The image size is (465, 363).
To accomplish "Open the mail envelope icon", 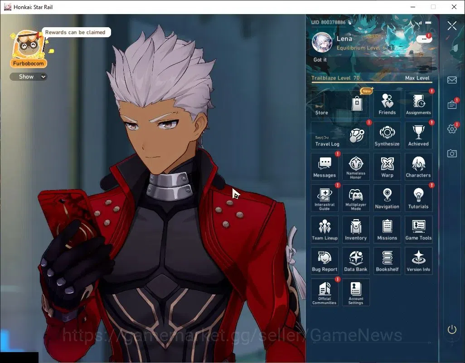I will click(x=452, y=80).
